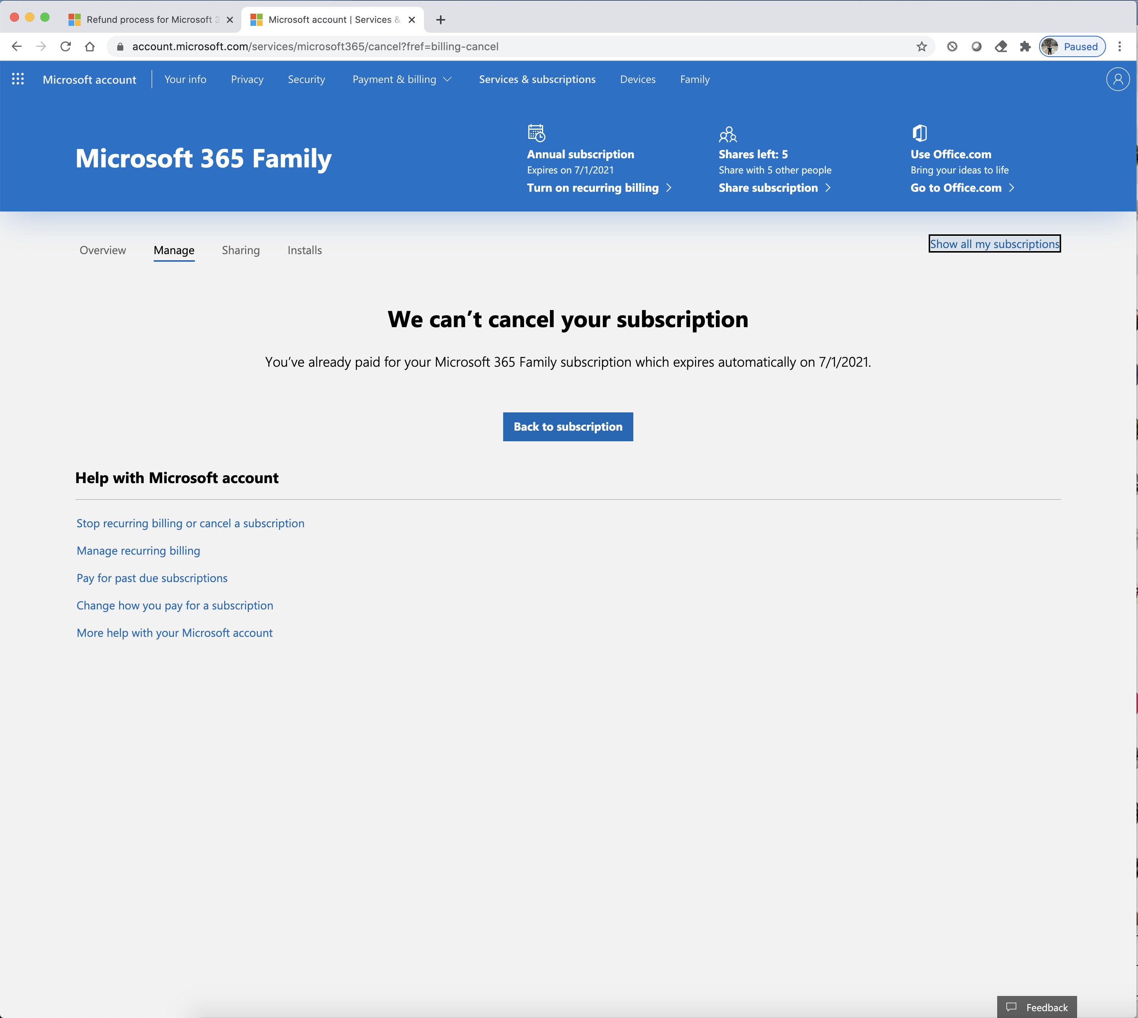
Task: View site security lock information
Action: (120, 46)
